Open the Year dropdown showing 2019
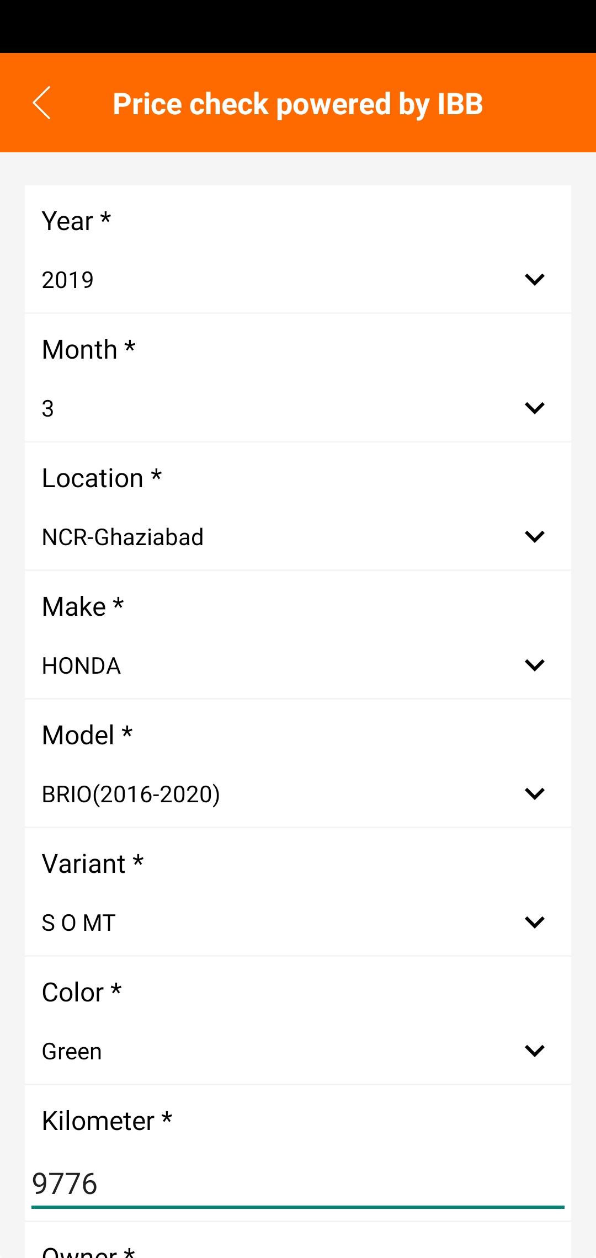 pos(298,280)
